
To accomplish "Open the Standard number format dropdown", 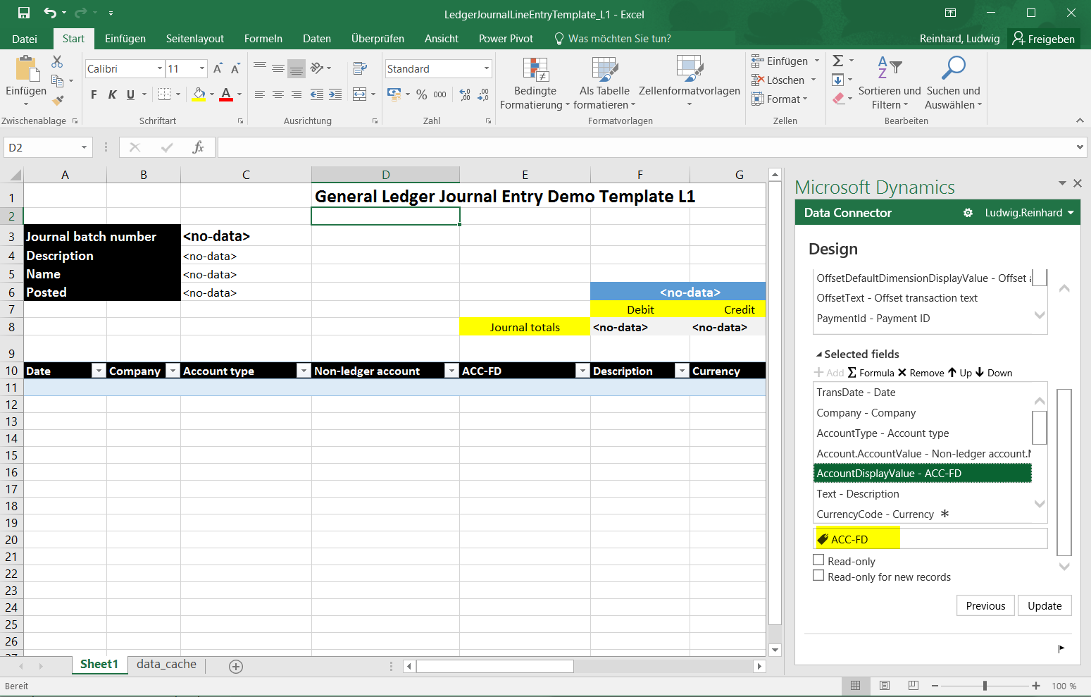I will point(486,68).
